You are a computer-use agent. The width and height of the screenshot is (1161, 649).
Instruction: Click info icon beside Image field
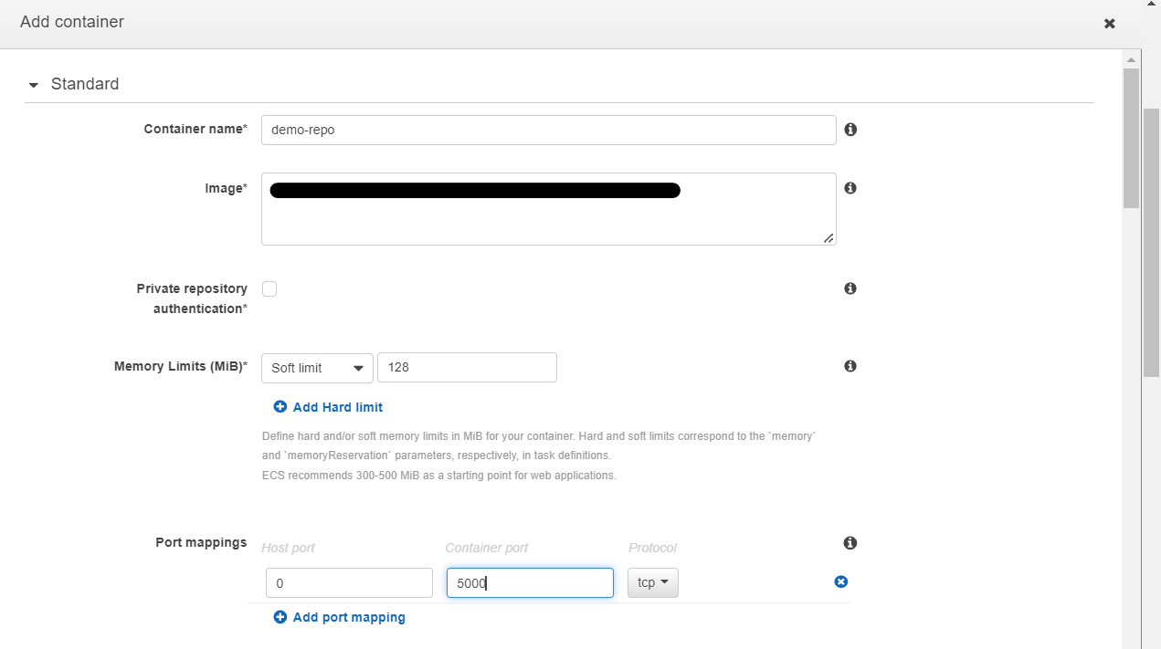coord(850,188)
